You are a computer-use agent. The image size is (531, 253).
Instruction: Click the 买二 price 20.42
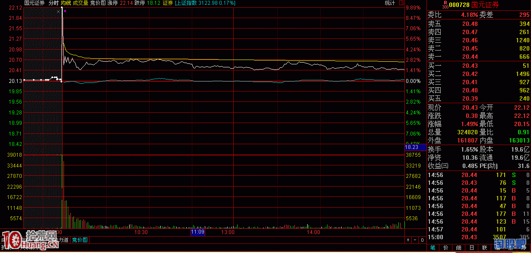470,74
